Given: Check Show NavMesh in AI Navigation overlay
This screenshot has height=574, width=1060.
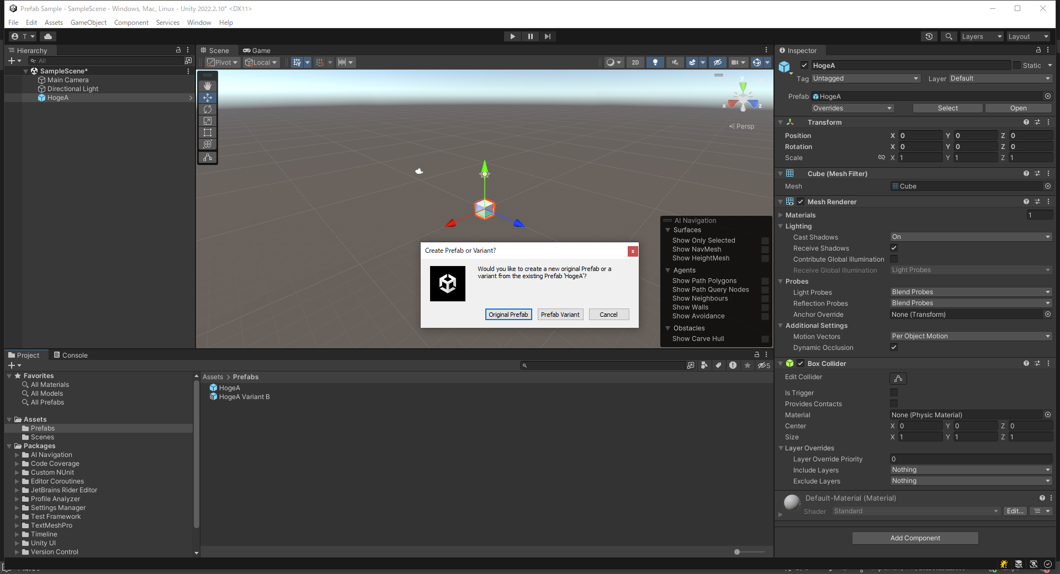Looking at the screenshot, I should click(x=765, y=249).
